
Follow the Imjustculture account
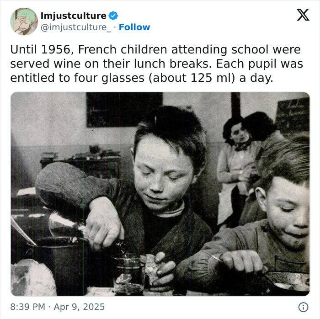(134, 27)
